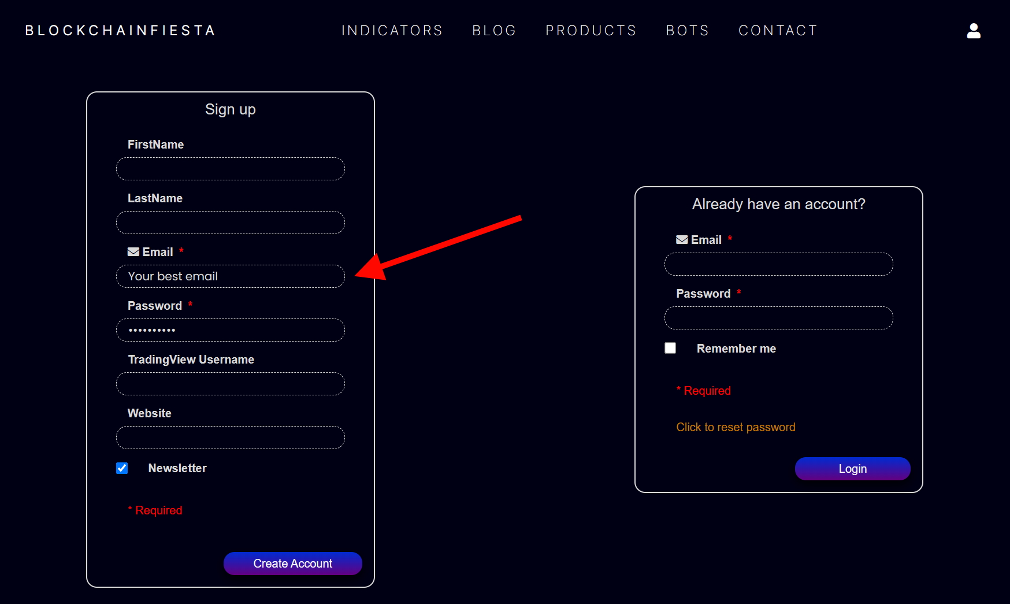Open the Indicators menu item

(x=392, y=31)
